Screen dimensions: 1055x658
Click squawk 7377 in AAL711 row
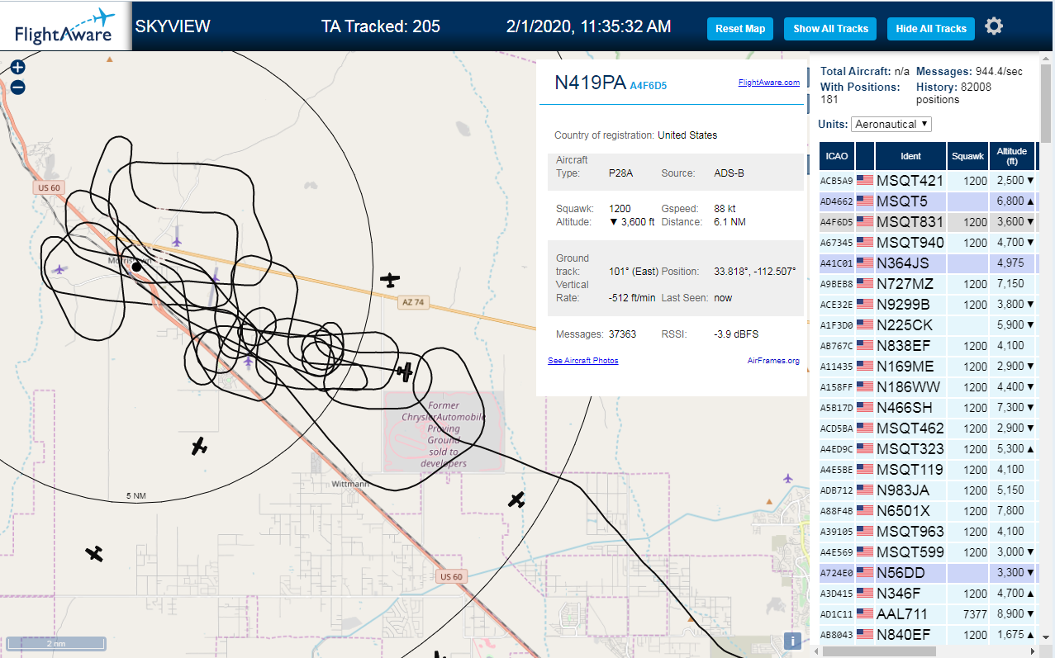[976, 614]
